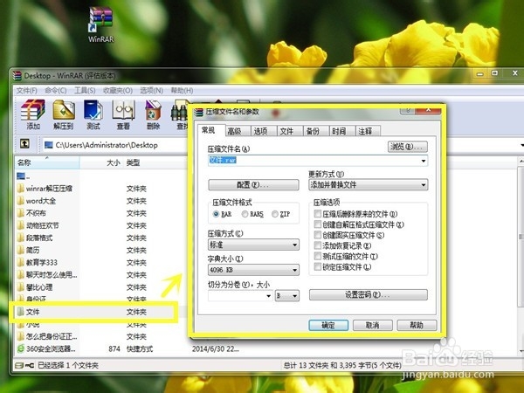Click the 浏览(B)... browse button
The width and height of the screenshot is (524, 393).
click(408, 147)
